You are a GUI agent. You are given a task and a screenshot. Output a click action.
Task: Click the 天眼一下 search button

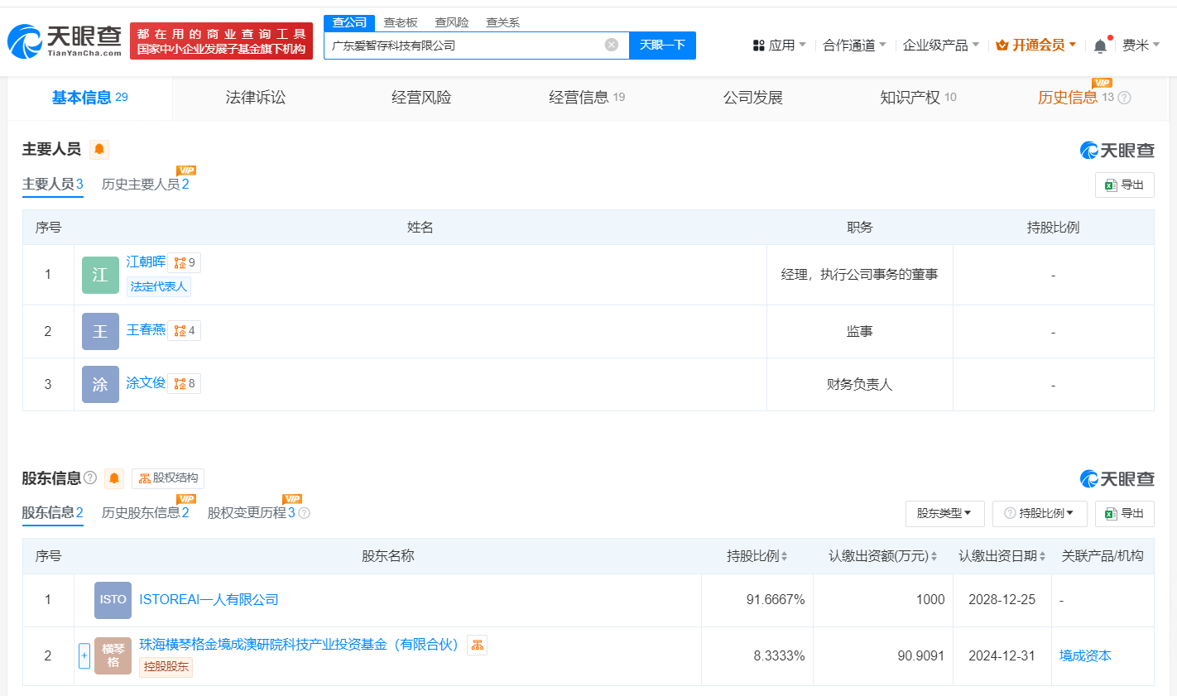tap(662, 45)
